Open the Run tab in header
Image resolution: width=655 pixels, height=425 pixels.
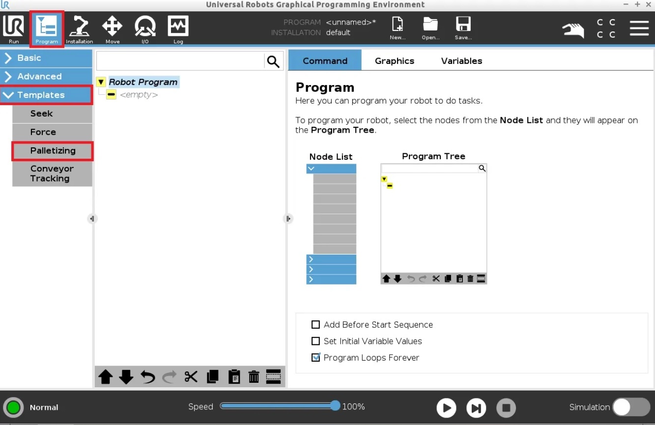tap(14, 29)
